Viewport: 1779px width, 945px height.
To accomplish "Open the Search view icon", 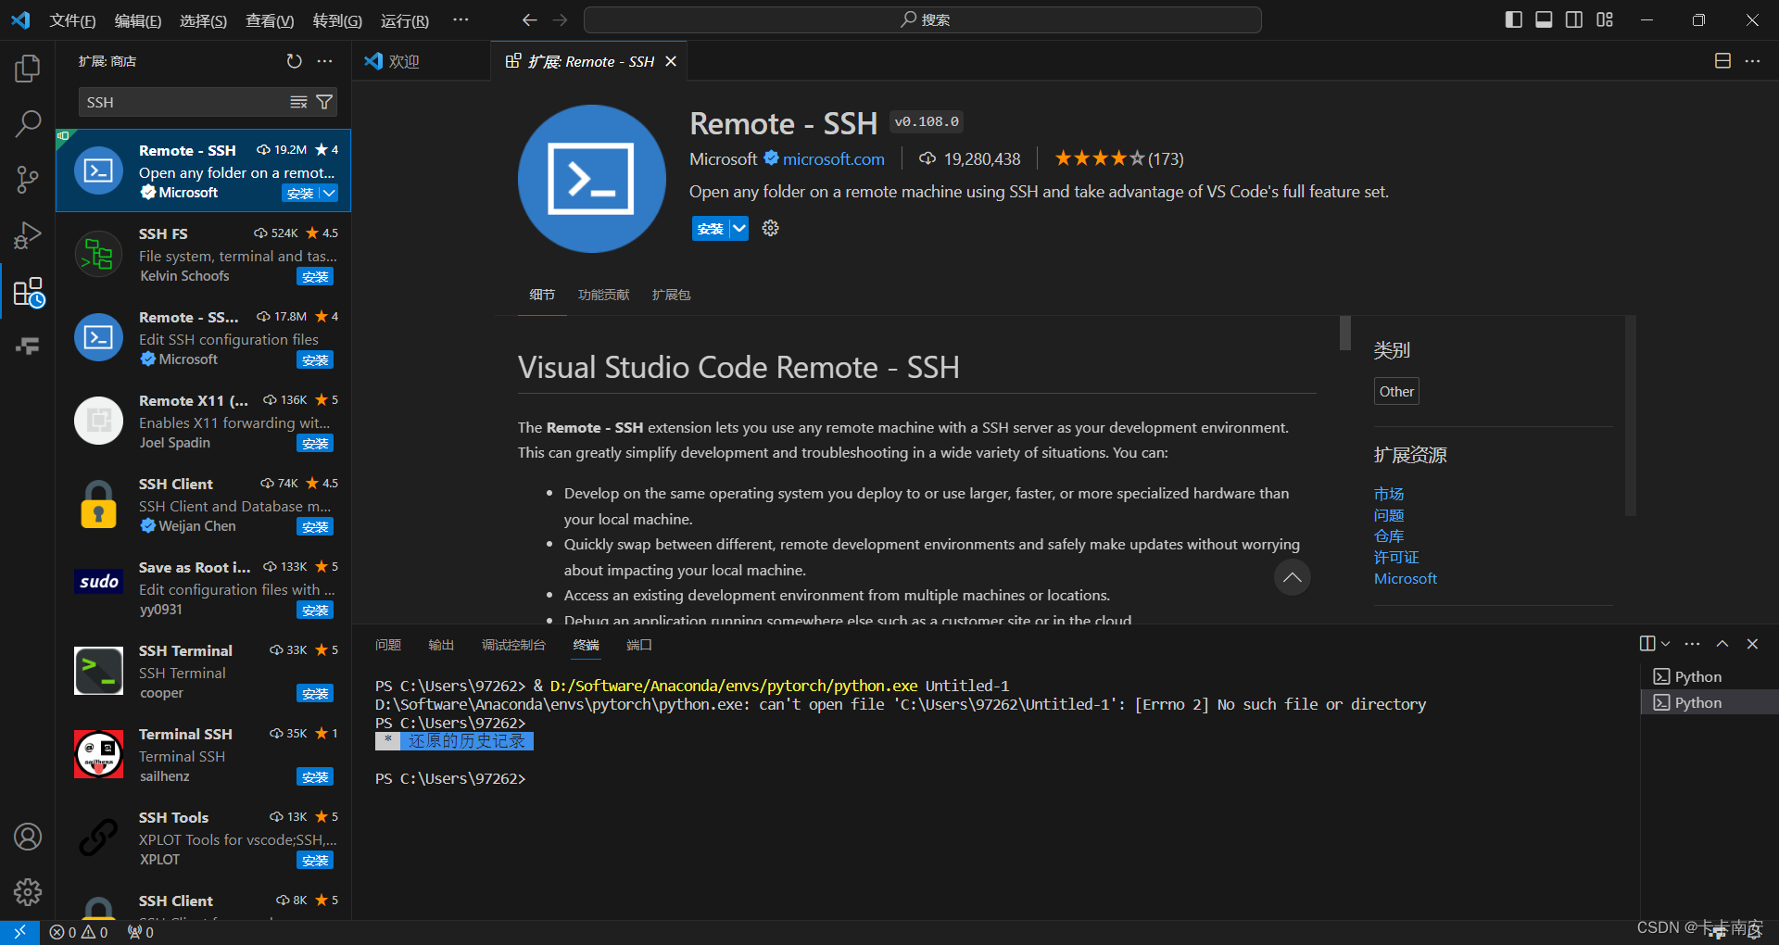I will tap(28, 123).
